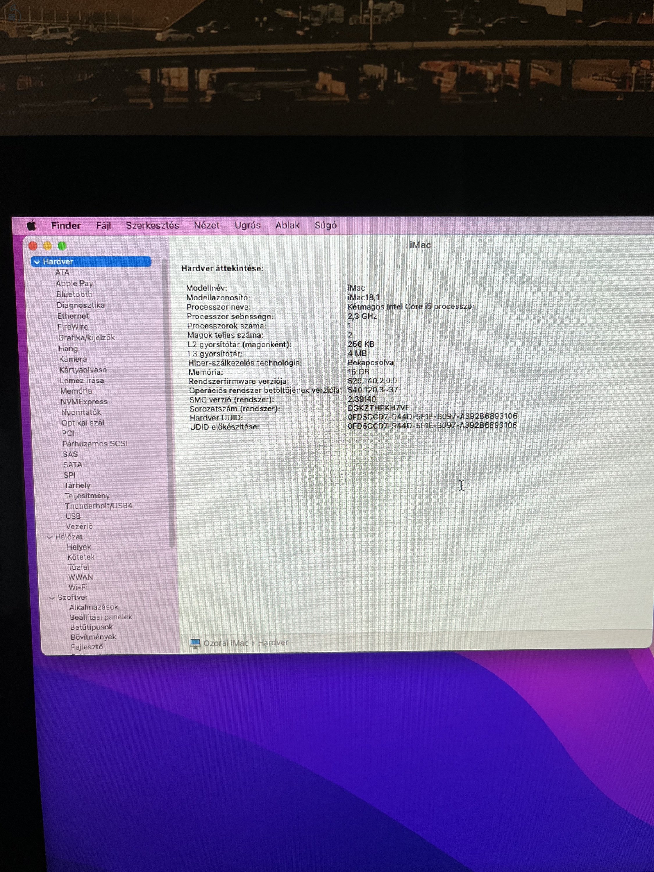The width and height of the screenshot is (654, 872).
Task: Select Teljesítmény in the sidebar
Action: click(87, 496)
